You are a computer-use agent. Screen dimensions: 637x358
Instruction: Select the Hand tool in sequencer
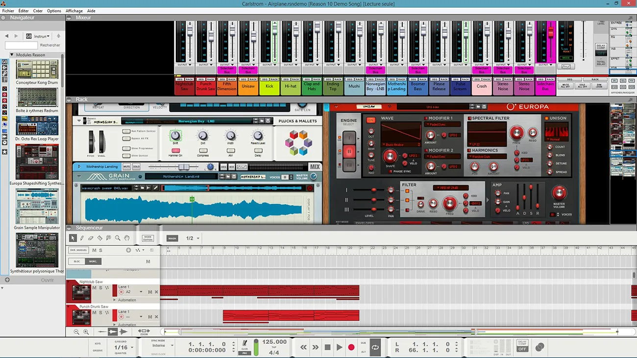126,238
